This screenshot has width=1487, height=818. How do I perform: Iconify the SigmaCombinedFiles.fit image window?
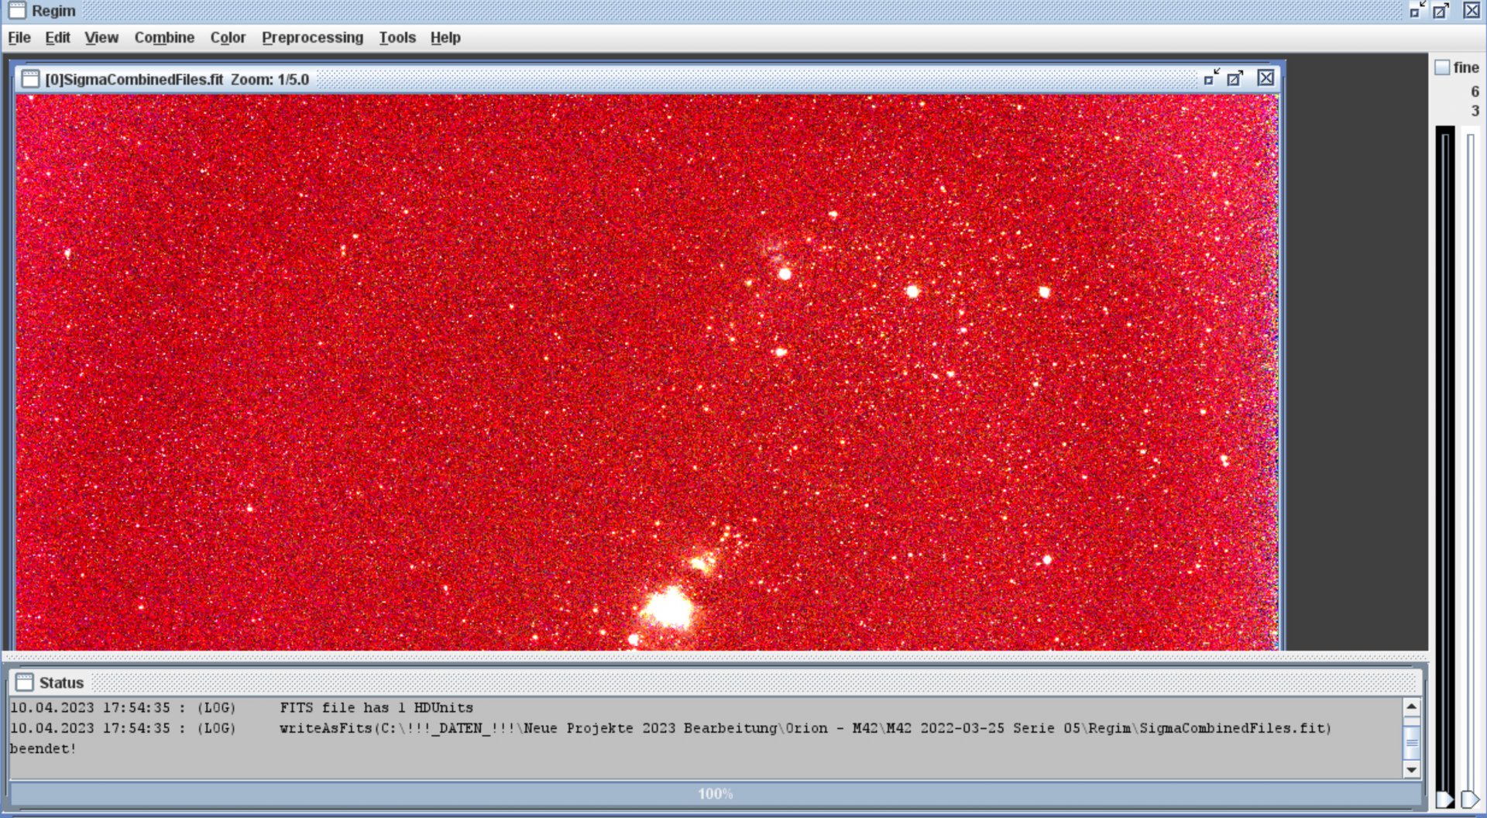pyautogui.click(x=1212, y=77)
